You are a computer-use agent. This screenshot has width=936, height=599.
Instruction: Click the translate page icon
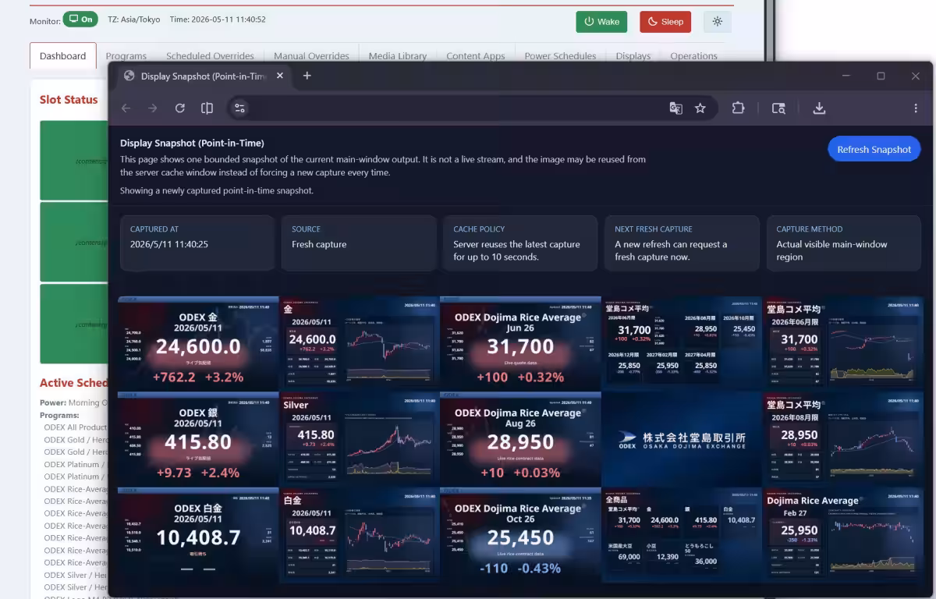(676, 108)
